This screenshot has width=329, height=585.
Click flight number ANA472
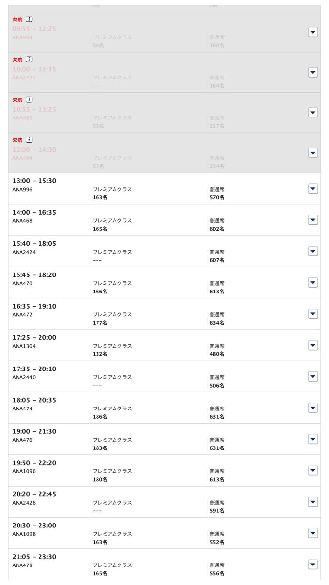[x=22, y=314]
